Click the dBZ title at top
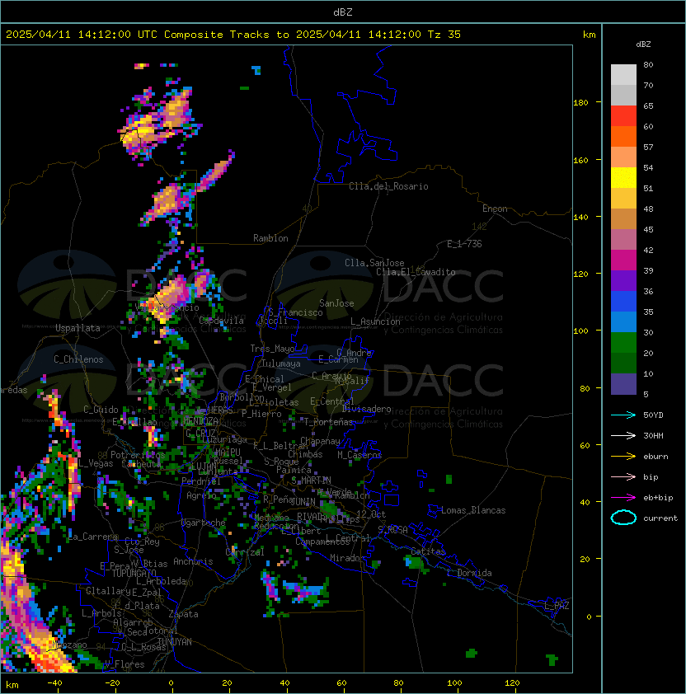686x694 pixels. [343, 12]
